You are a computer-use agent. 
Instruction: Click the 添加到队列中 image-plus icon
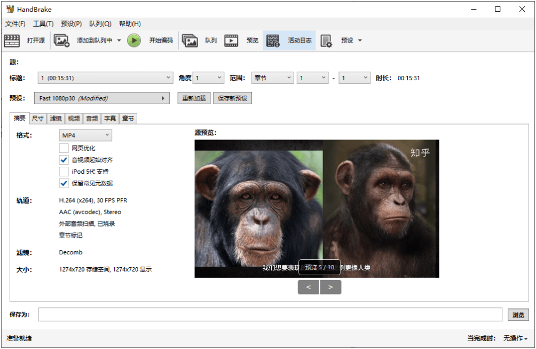(61, 41)
